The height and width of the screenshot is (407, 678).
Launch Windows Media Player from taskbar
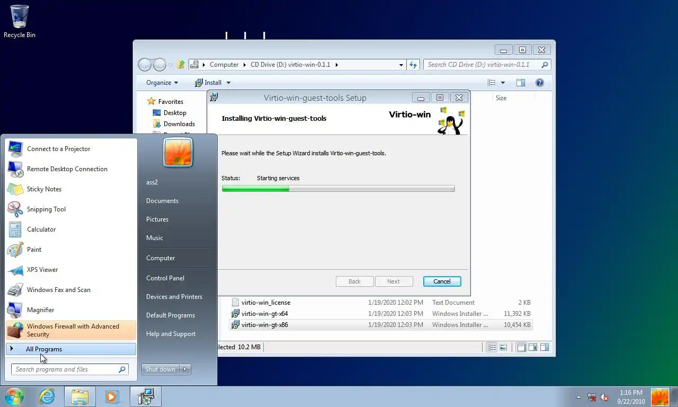112,396
